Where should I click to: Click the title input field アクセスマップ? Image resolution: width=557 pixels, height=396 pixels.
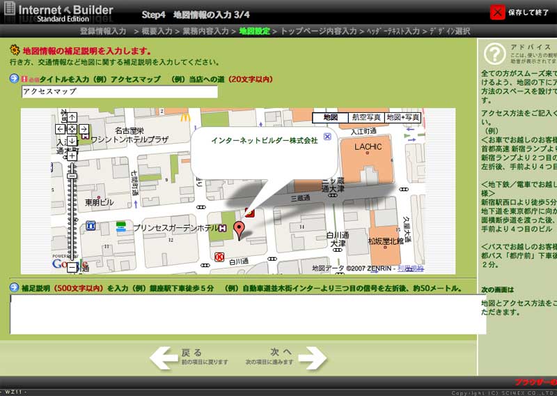point(119,92)
